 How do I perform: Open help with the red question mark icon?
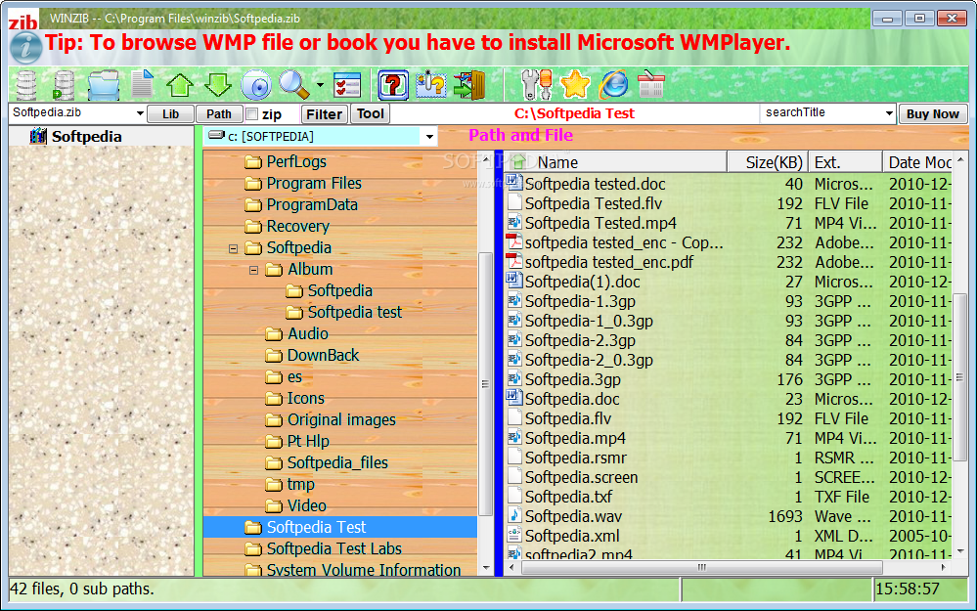(393, 85)
